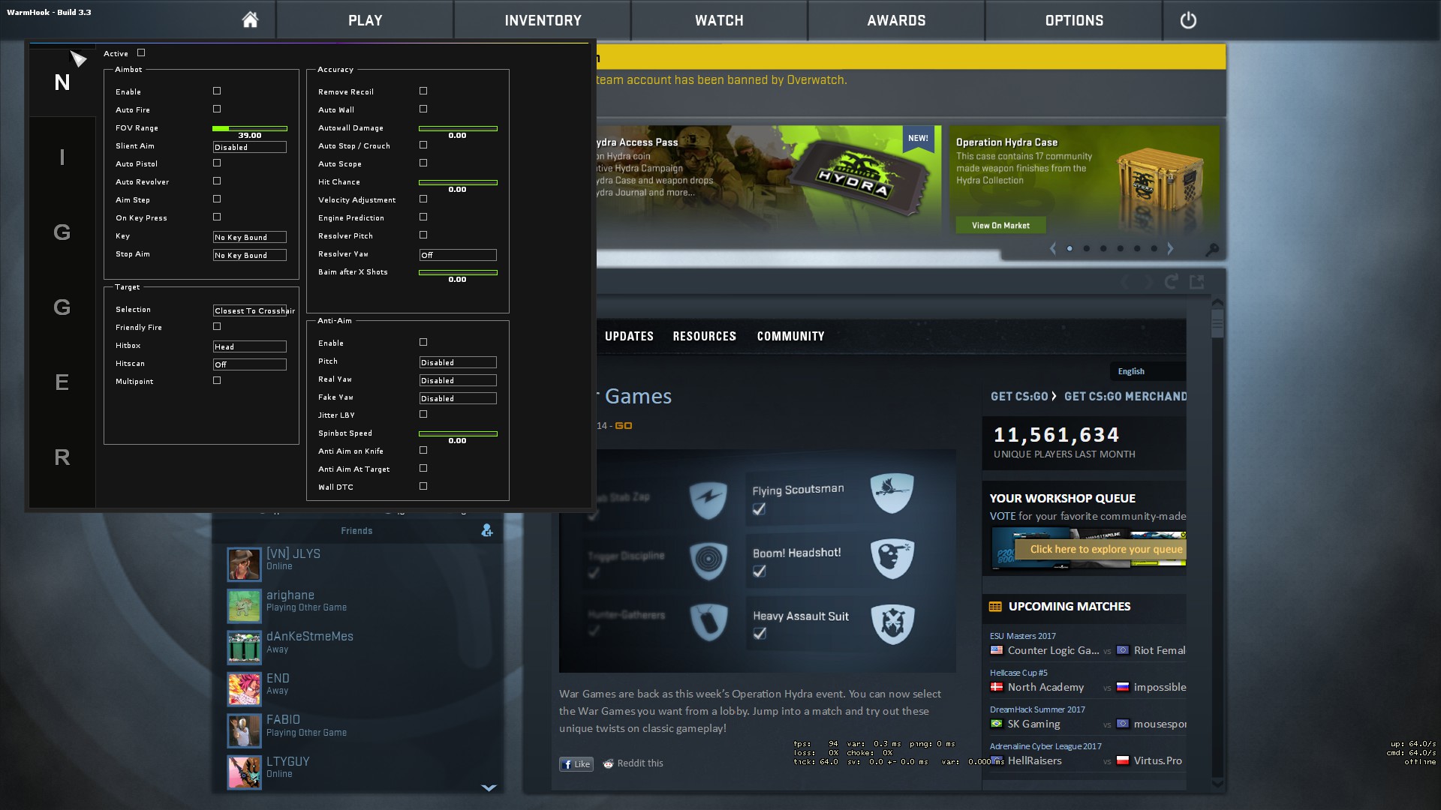Go to the Home screen icon
Viewport: 1441px width, 810px height.
coord(250,20)
